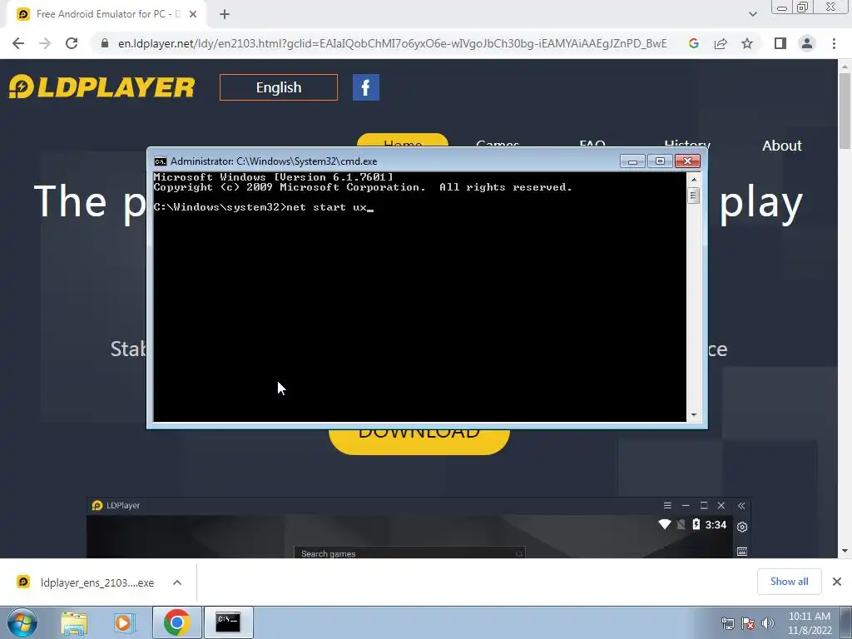Open the History menu item

(x=687, y=145)
